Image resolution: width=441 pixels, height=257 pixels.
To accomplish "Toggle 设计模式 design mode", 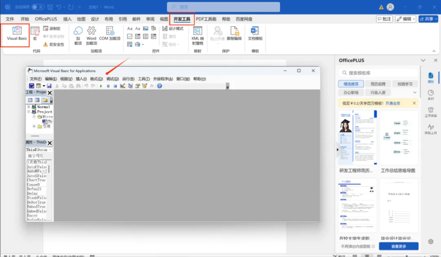I will pos(173,29).
